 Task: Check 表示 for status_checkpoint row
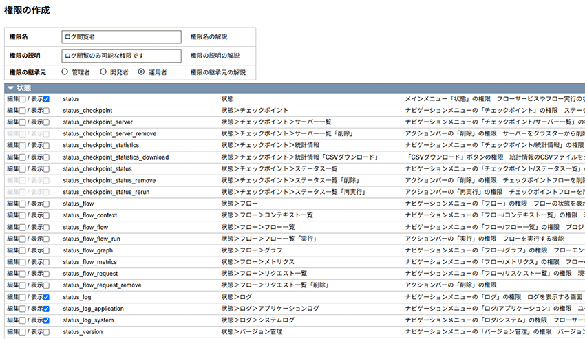click(x=46, y=111)
